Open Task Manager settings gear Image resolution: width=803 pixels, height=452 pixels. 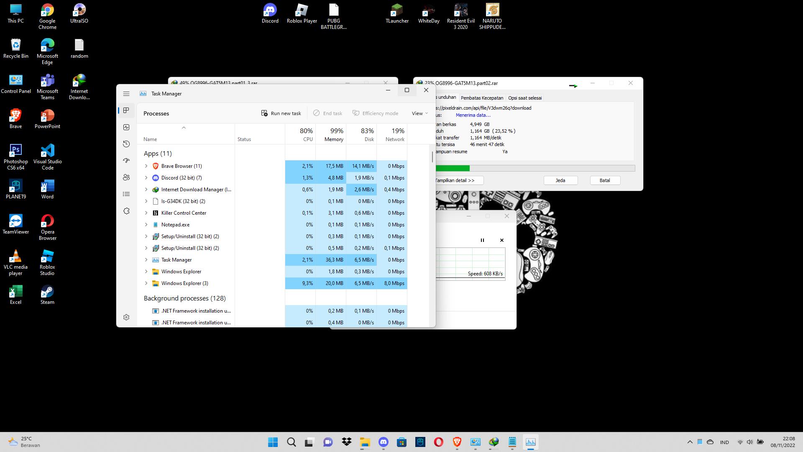pyautogui.click(x=126, y=317)
